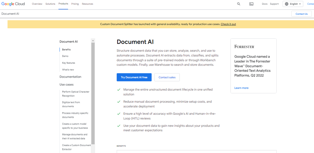Open Digitize text from documents use case

point(71,104)
